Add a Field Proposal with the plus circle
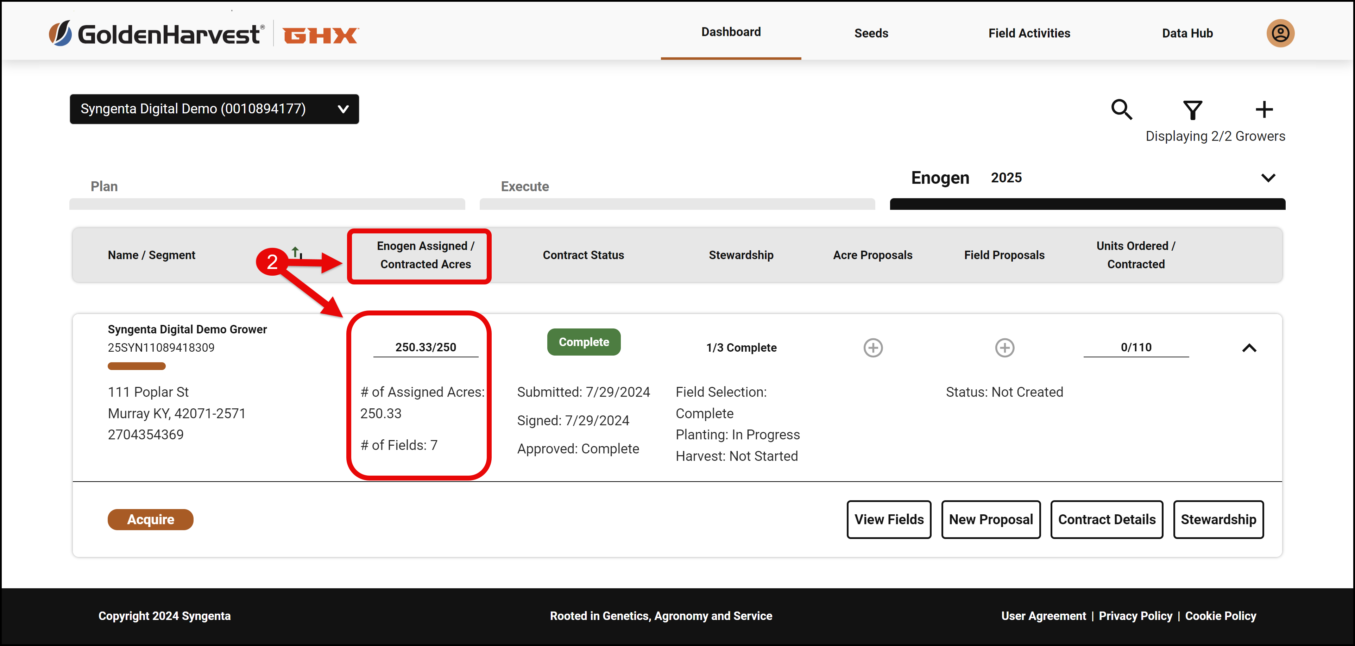Screen dimensions: 1355x646 click(x=1004, y=348)
